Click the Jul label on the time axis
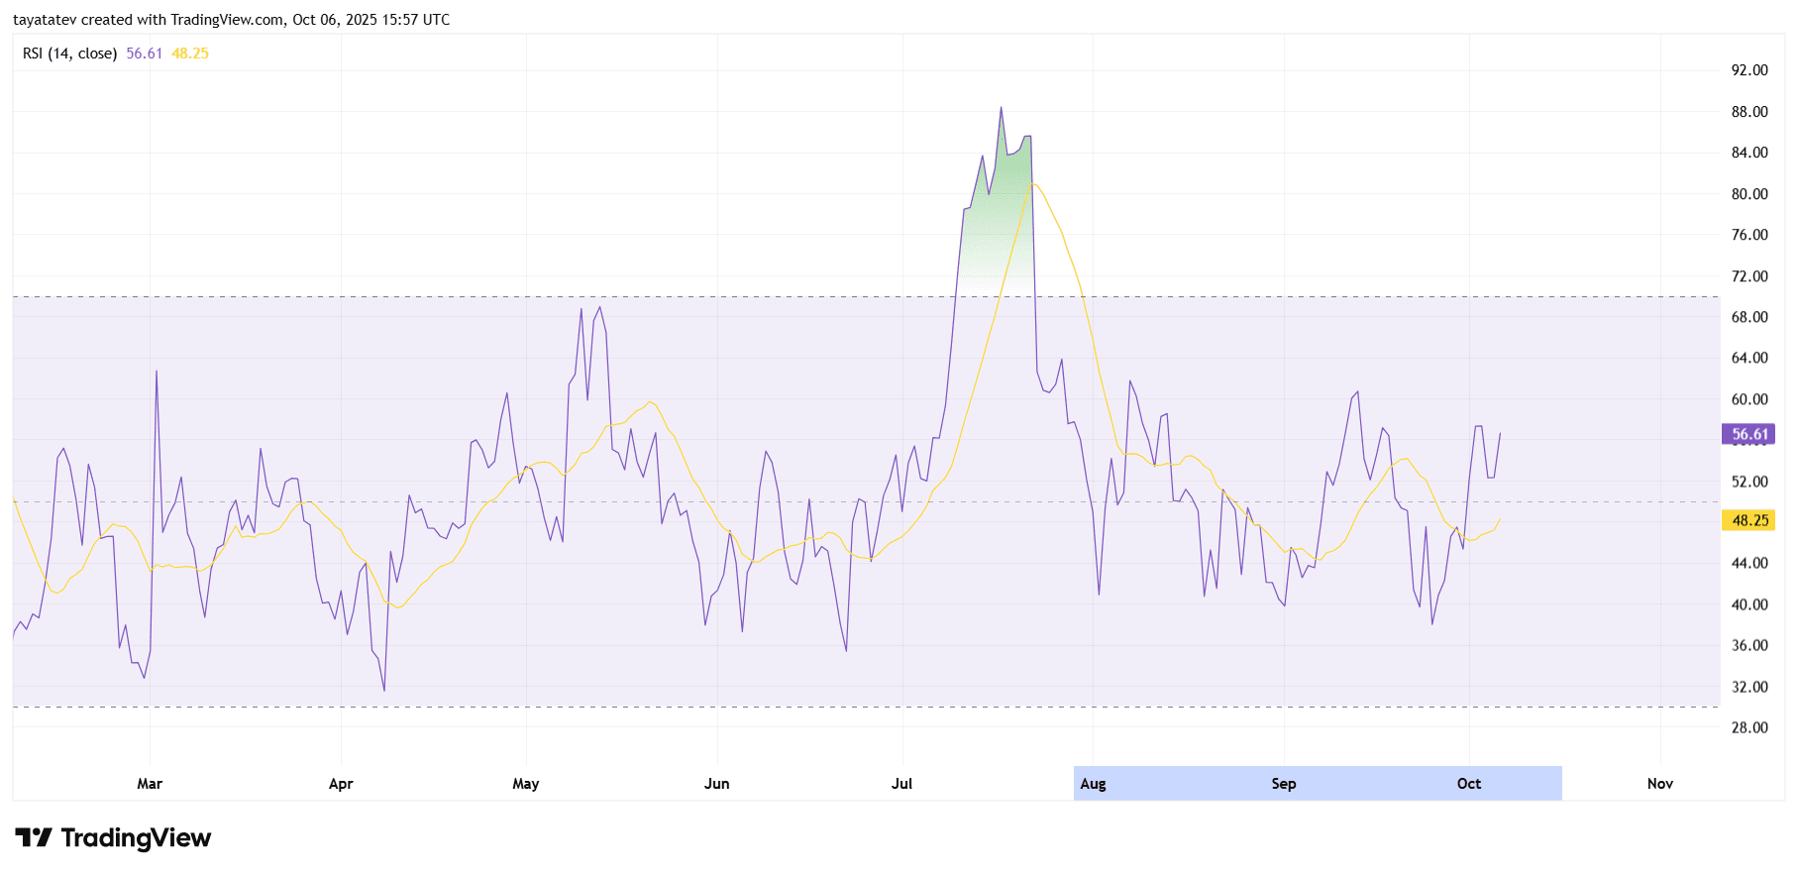Image resolution: width=1798 pixels, height=875 pixels. (x=901, y=784)
